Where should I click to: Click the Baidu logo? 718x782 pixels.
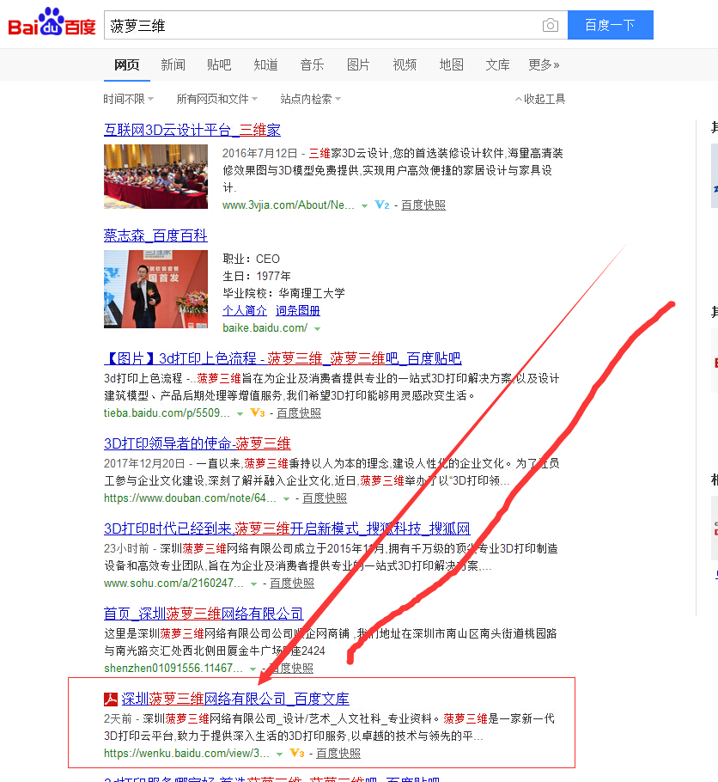(52, 22)
